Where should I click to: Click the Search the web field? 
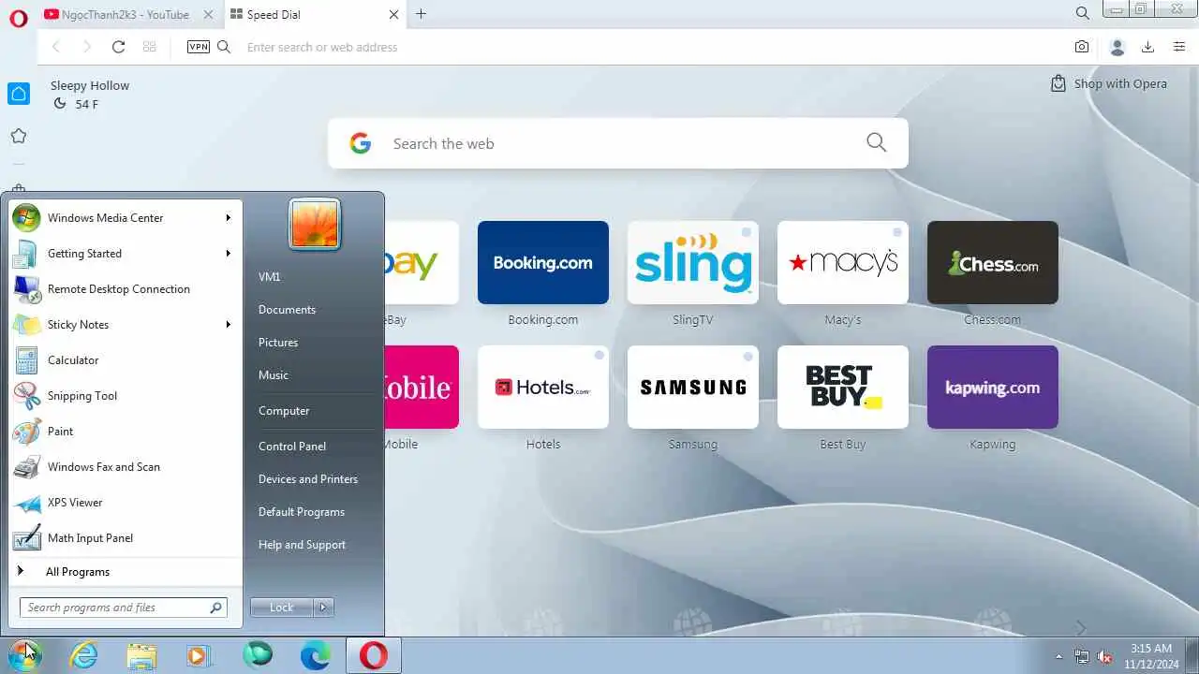[x=618, y=143]
